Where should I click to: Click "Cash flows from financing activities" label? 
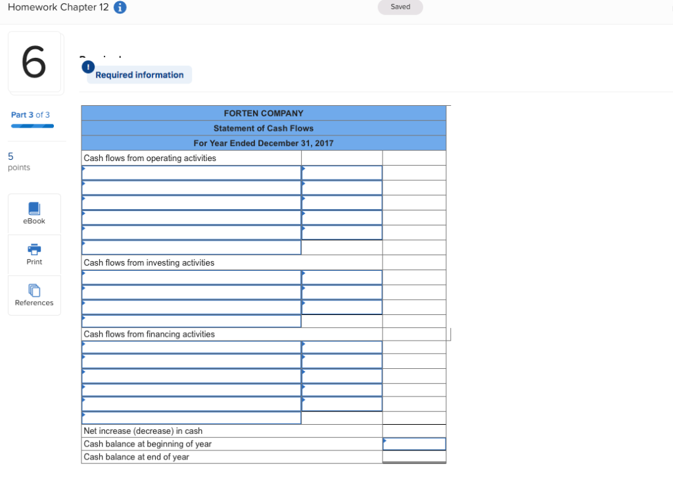point(149,334)
